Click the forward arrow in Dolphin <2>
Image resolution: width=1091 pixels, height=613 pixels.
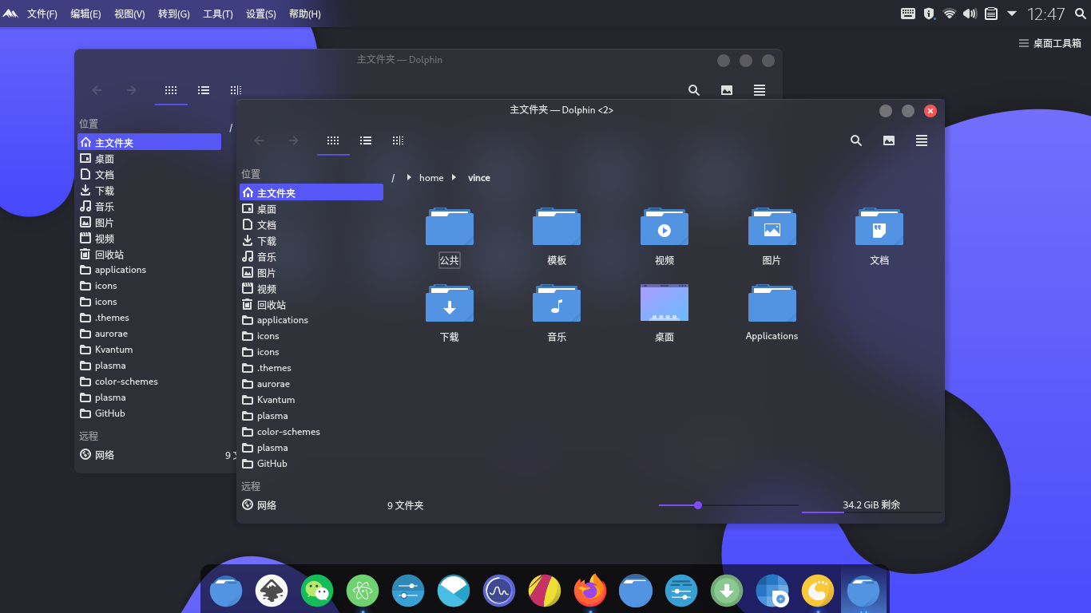pos(294,140)
